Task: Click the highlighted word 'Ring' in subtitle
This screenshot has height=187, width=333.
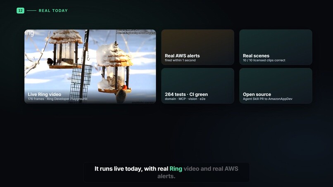Action: click(x=176, y=169)
